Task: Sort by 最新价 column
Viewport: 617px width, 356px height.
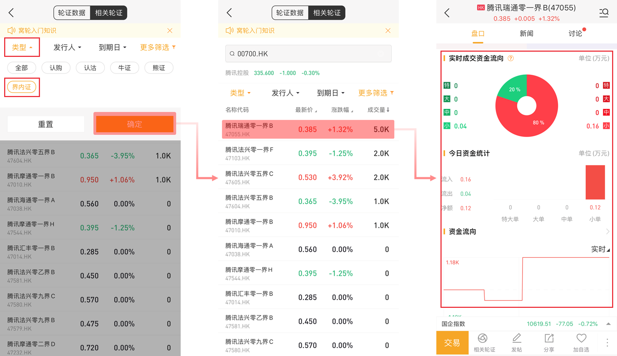Action: [306, 110]
